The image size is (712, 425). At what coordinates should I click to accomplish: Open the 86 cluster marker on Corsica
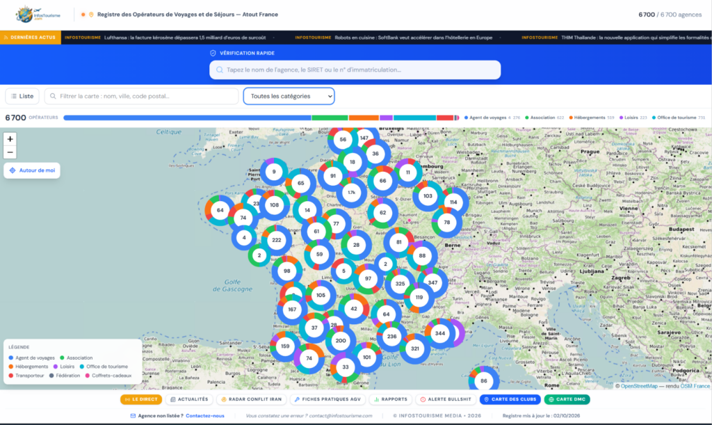(484, 380)
